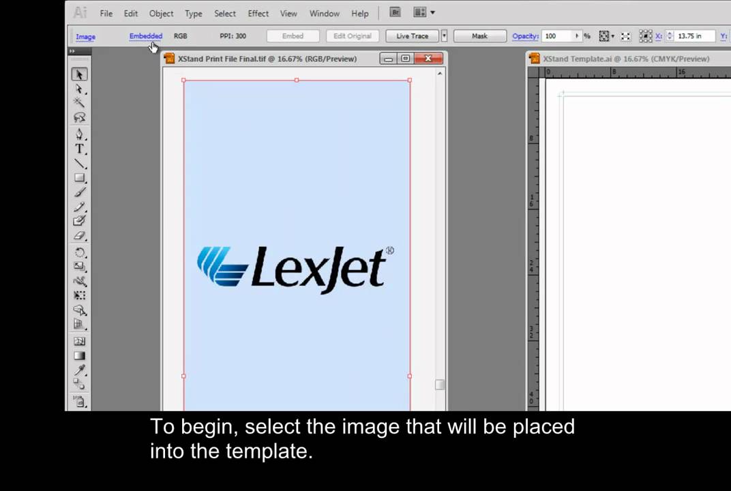731x491 pixels.
Task: Select the Direct Selection tool
Action: coord(79,89)
